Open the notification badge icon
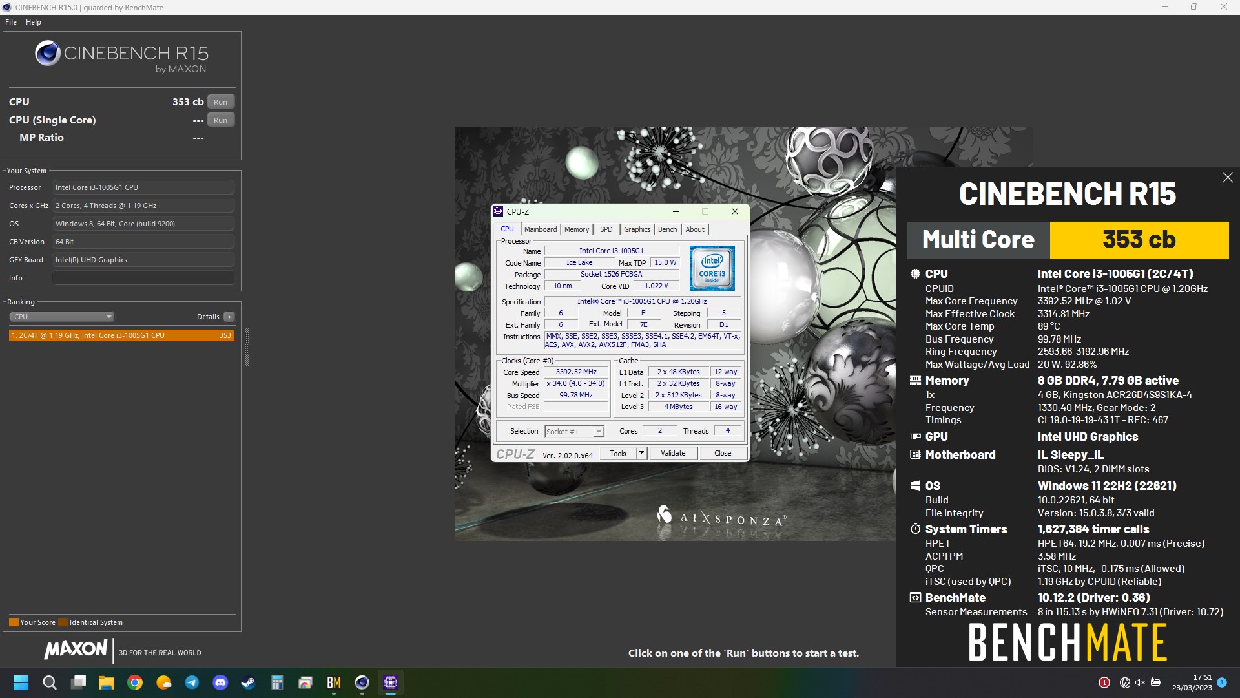The image size is (1240, 698). [1222, 682]
